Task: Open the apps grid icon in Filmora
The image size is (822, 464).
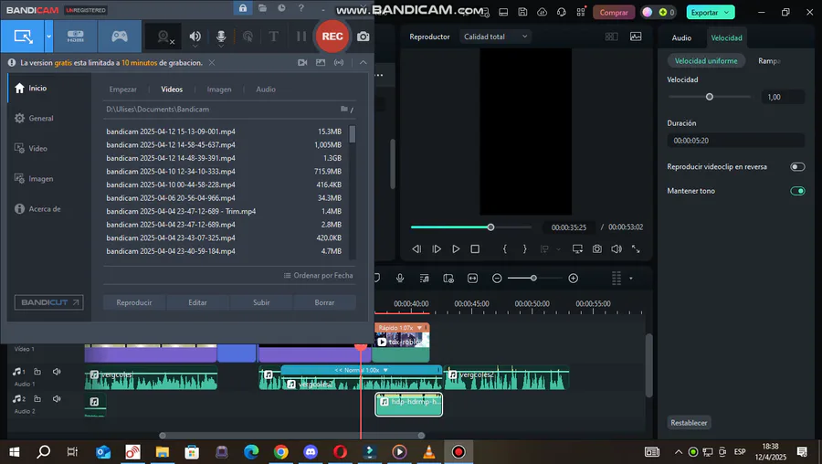Action: point(581,12)
